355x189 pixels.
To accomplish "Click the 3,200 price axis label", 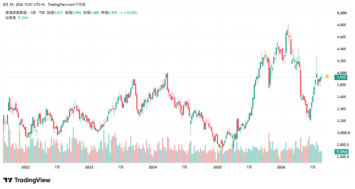I will [341, 121].
